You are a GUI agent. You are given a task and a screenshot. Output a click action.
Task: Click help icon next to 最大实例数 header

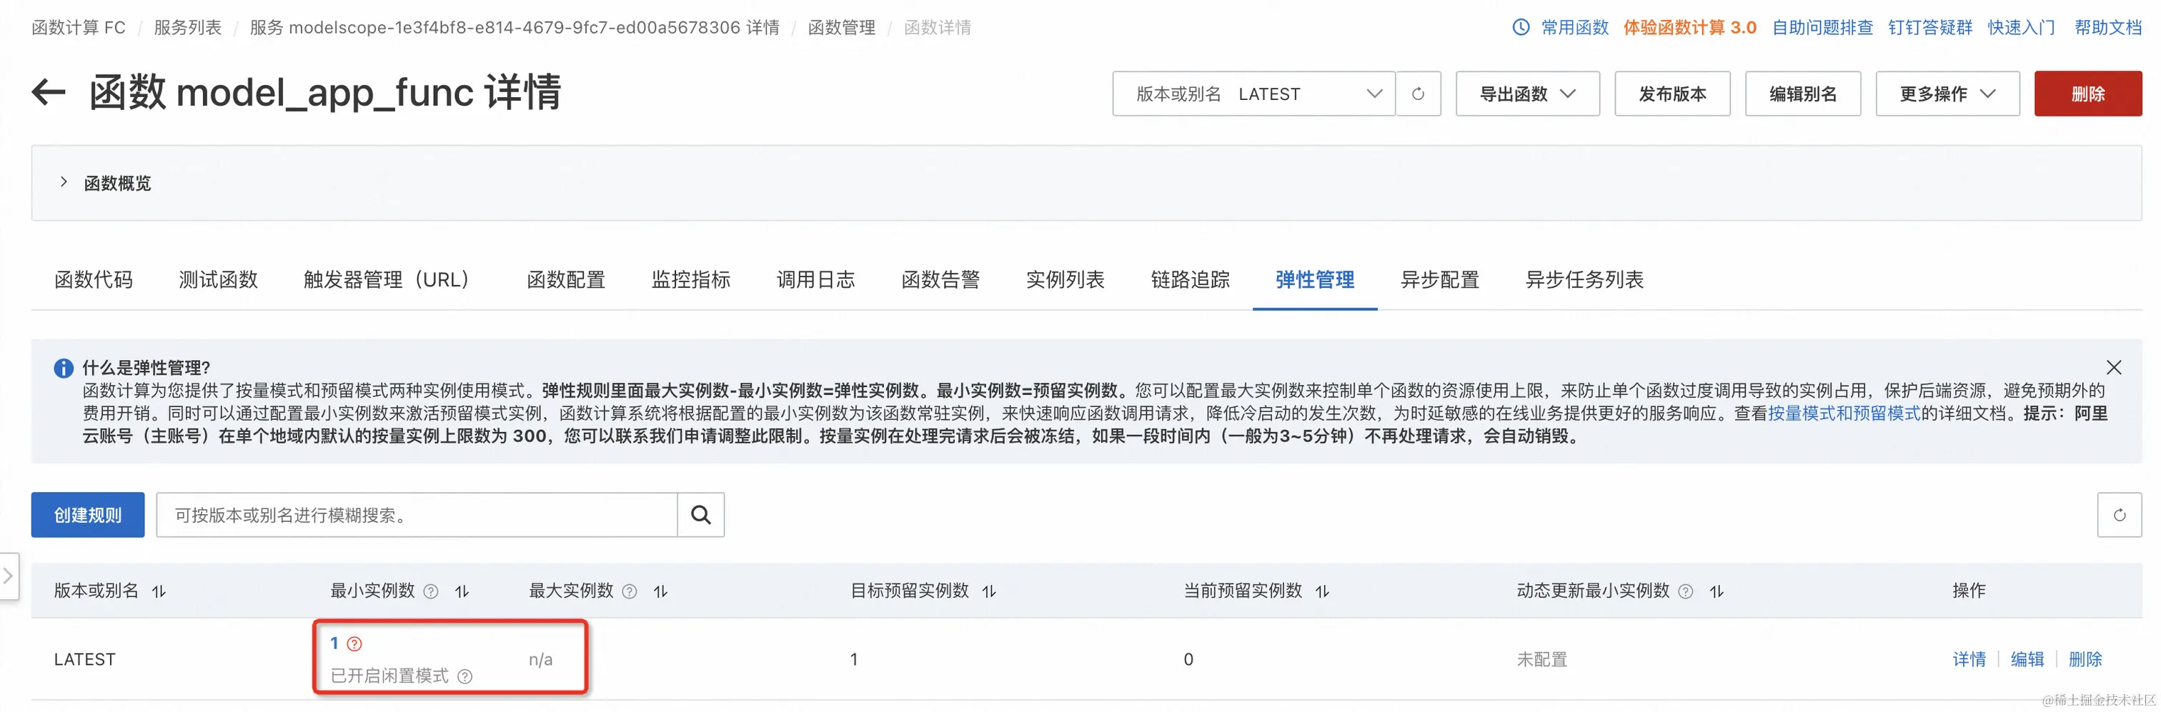(x=629, y=591)
